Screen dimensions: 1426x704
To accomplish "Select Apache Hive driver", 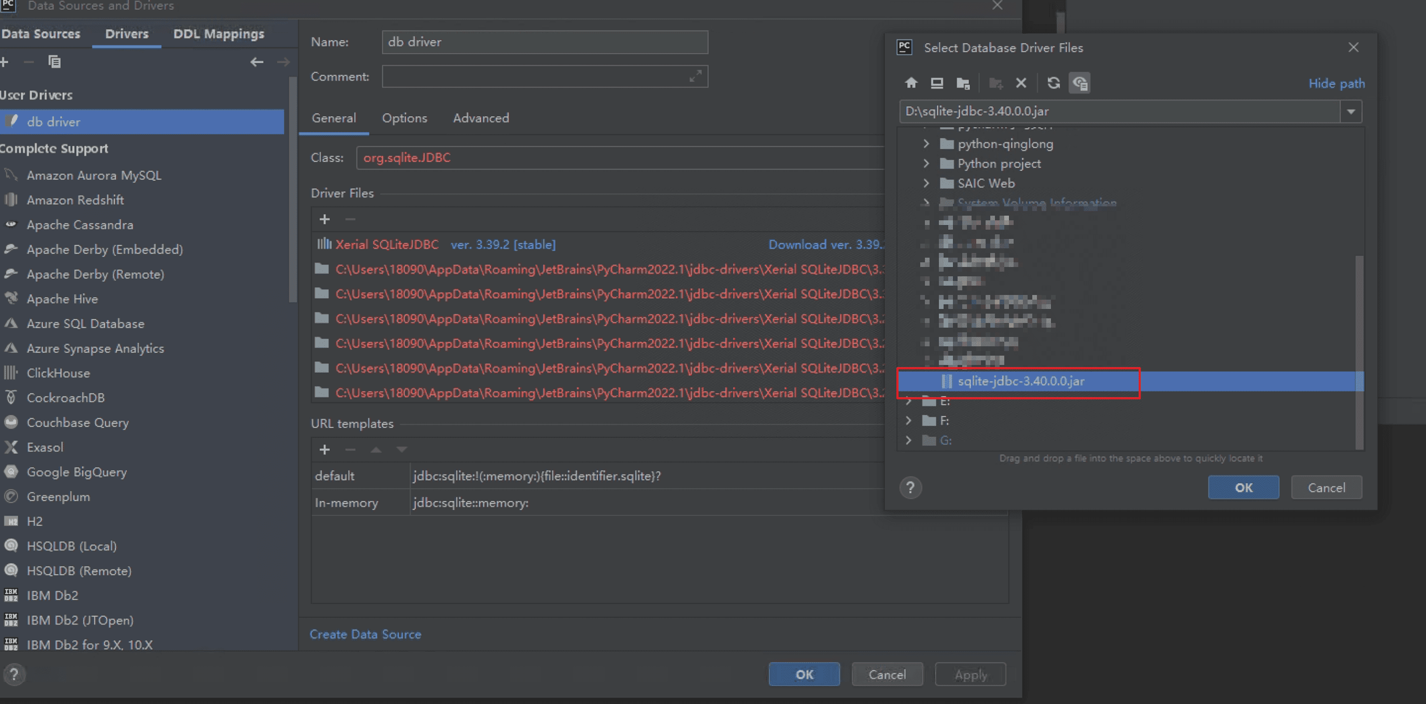I will click(62, 299).
